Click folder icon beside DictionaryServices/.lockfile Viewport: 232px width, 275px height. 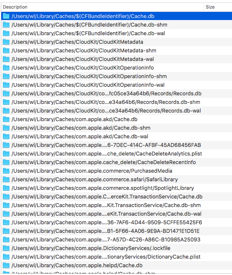click(6, 248)
